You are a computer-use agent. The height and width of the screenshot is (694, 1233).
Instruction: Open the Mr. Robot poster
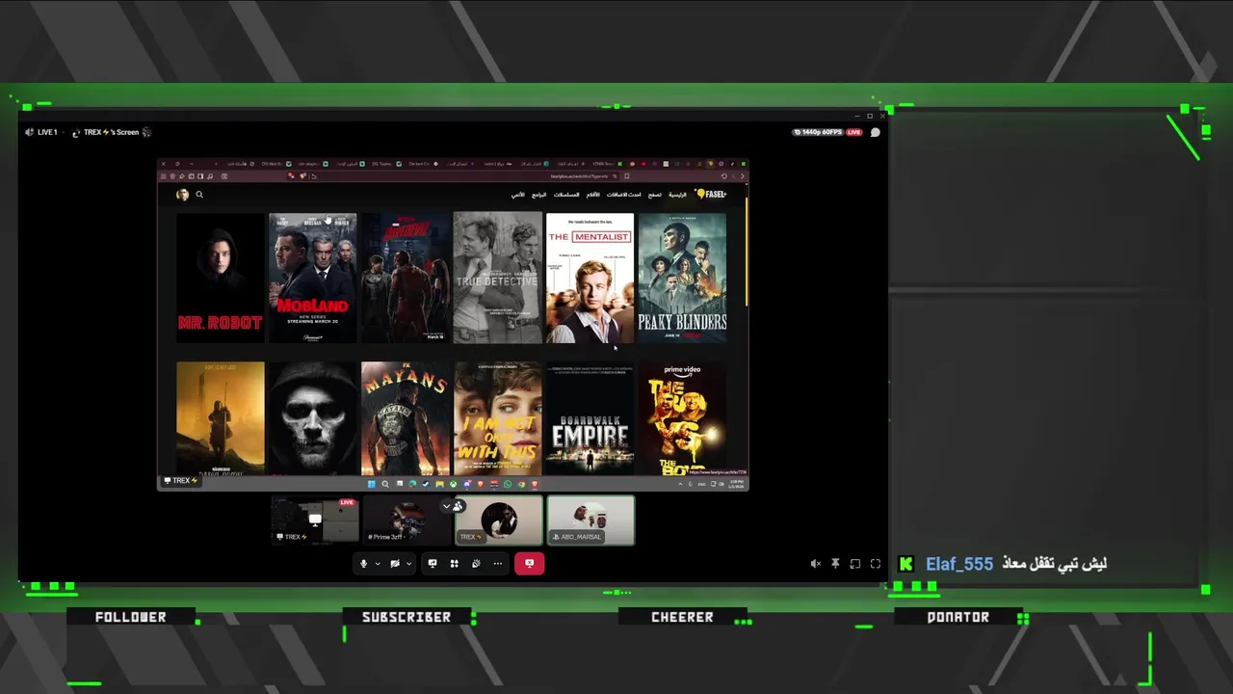click(x=220, y=278)
